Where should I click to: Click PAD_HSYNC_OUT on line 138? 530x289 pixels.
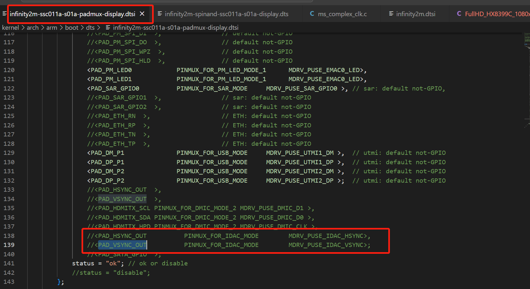click(122, 236)
